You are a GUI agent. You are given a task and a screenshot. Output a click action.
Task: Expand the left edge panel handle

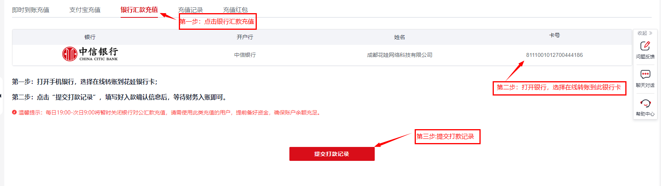pos(1,96)
